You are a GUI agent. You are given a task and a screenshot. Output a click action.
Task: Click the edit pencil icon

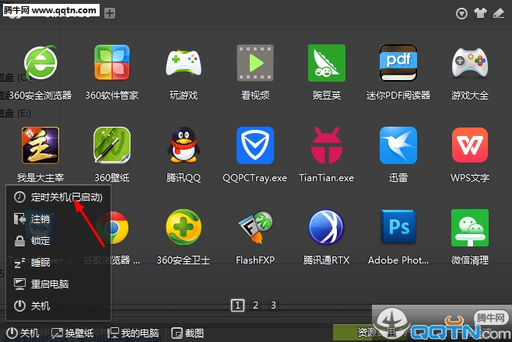pos(499,13)
